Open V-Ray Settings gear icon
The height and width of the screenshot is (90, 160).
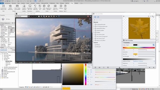[x=61, y=6]
